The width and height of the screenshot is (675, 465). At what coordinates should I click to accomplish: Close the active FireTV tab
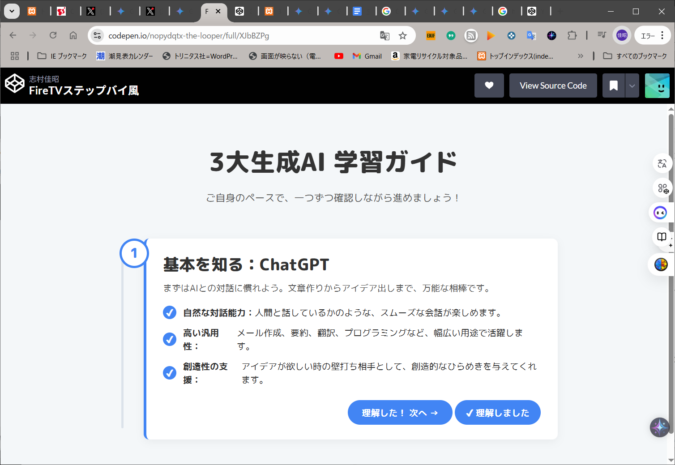pos(218,11)
